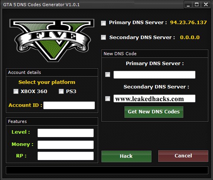Maximize the generator window
Image resolution: width=213 pixels, height=180 pixels.
(x=197, y=5)
